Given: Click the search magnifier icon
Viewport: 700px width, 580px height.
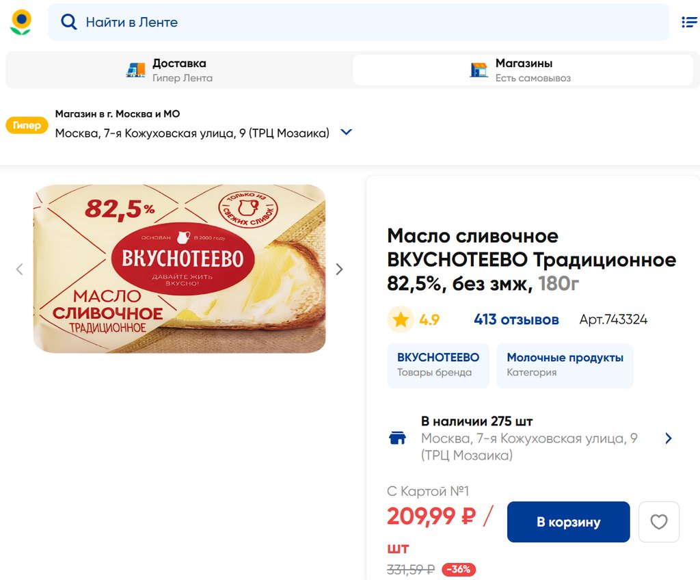Looking at the screenshot, I should pos(69,23).
